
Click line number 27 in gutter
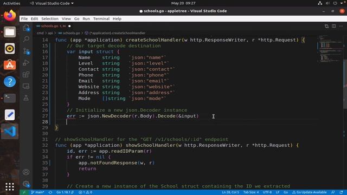[x=45, y=116]
